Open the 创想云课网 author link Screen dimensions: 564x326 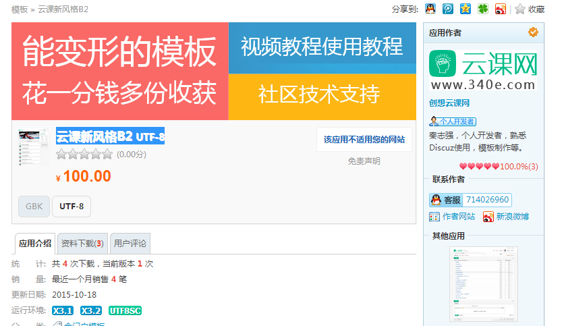pos(449,103)
